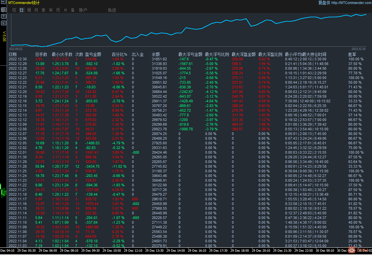
Task: Open the http://MTCommander.com link
Action: pos(351,3)
